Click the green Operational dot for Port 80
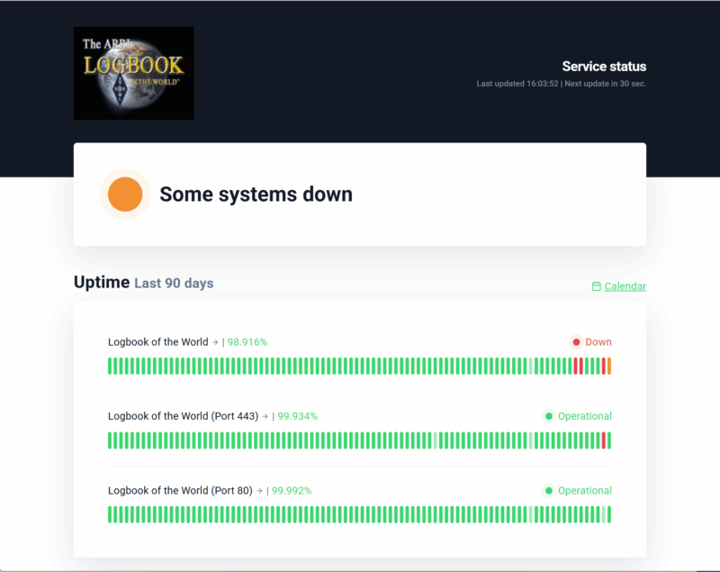The image size is (720, 572). tap(549, 491)
